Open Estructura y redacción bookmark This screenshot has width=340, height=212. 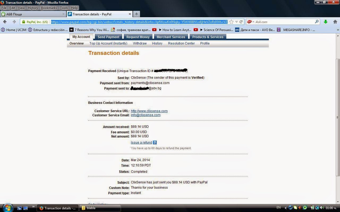48,30
